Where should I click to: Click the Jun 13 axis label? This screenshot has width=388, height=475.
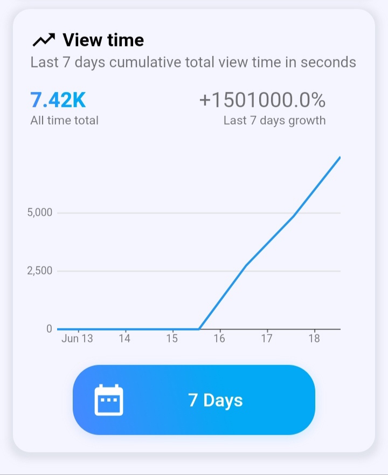77,339
